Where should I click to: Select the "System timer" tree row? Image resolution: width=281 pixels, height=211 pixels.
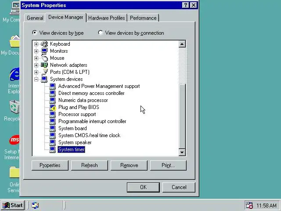coord(71,149)
